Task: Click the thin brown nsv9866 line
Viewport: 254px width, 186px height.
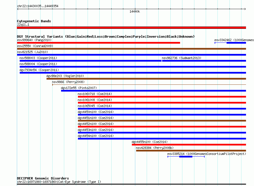Action: coord(149,85)
